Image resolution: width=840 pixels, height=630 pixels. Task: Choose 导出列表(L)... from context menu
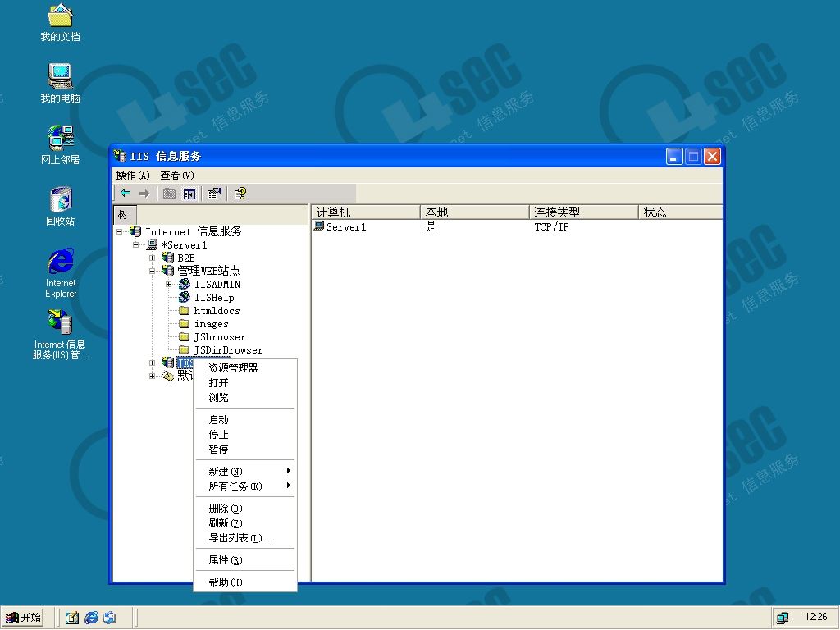(x=244, y=538)
